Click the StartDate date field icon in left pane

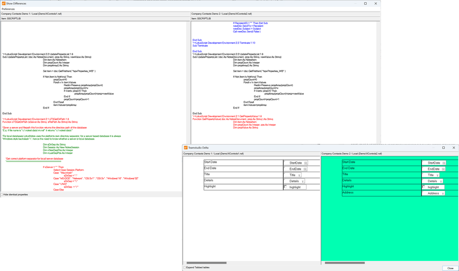coord(305,163)
